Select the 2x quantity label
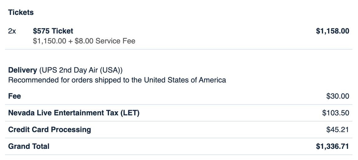This screenshot has width=358, height=160. [x=12, y=31]
